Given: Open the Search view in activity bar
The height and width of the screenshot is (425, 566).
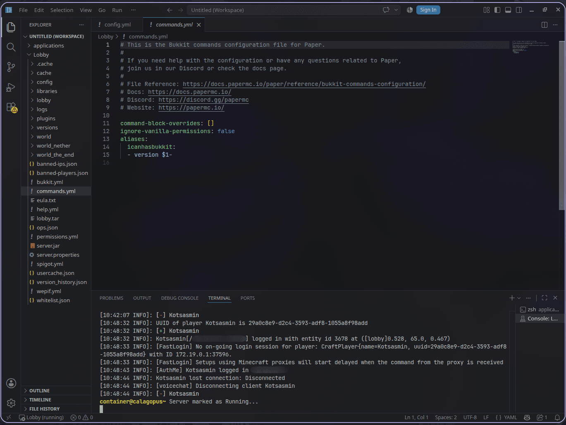Looking at the screenshot, I should [x=11, y=47].
